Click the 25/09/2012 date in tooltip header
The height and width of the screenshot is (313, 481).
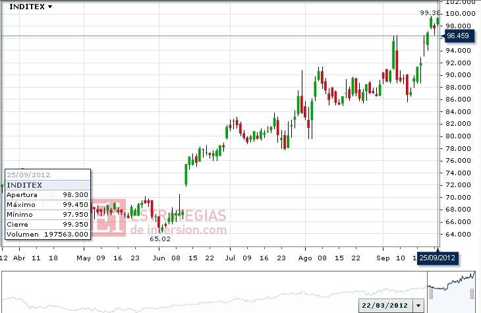point(28,175)
